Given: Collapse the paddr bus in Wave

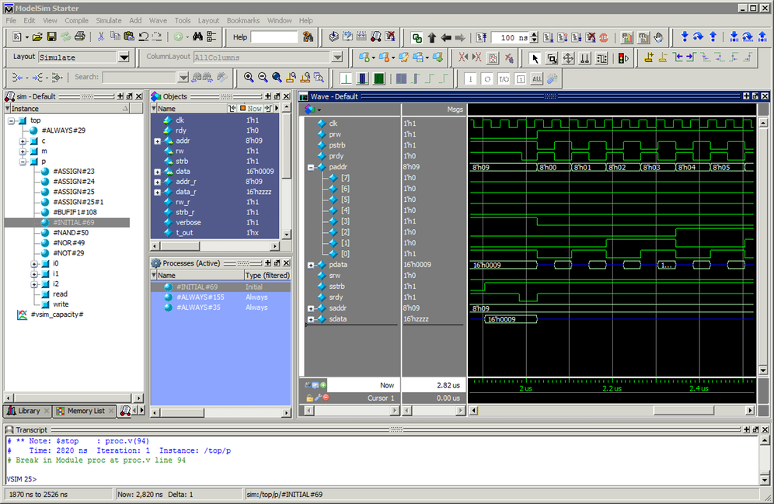Looking at the screenshot, I should point(311,167).
